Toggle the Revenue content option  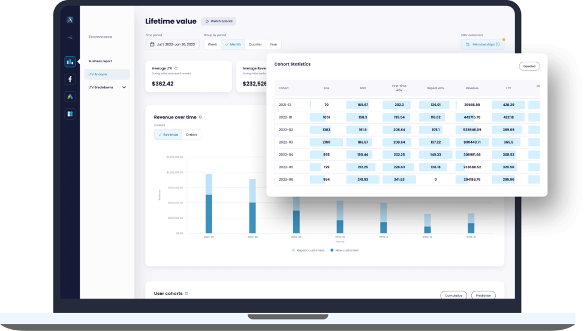168,135
